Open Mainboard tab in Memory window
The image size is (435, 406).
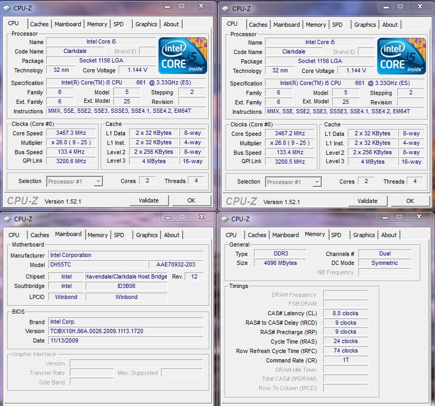pos(285,235)
